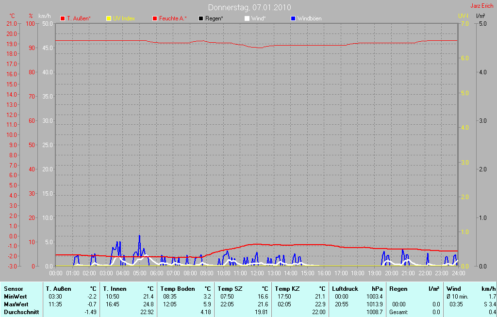Select the UV Index legend label
Viewport: 497px width, 317px height.
124,18
